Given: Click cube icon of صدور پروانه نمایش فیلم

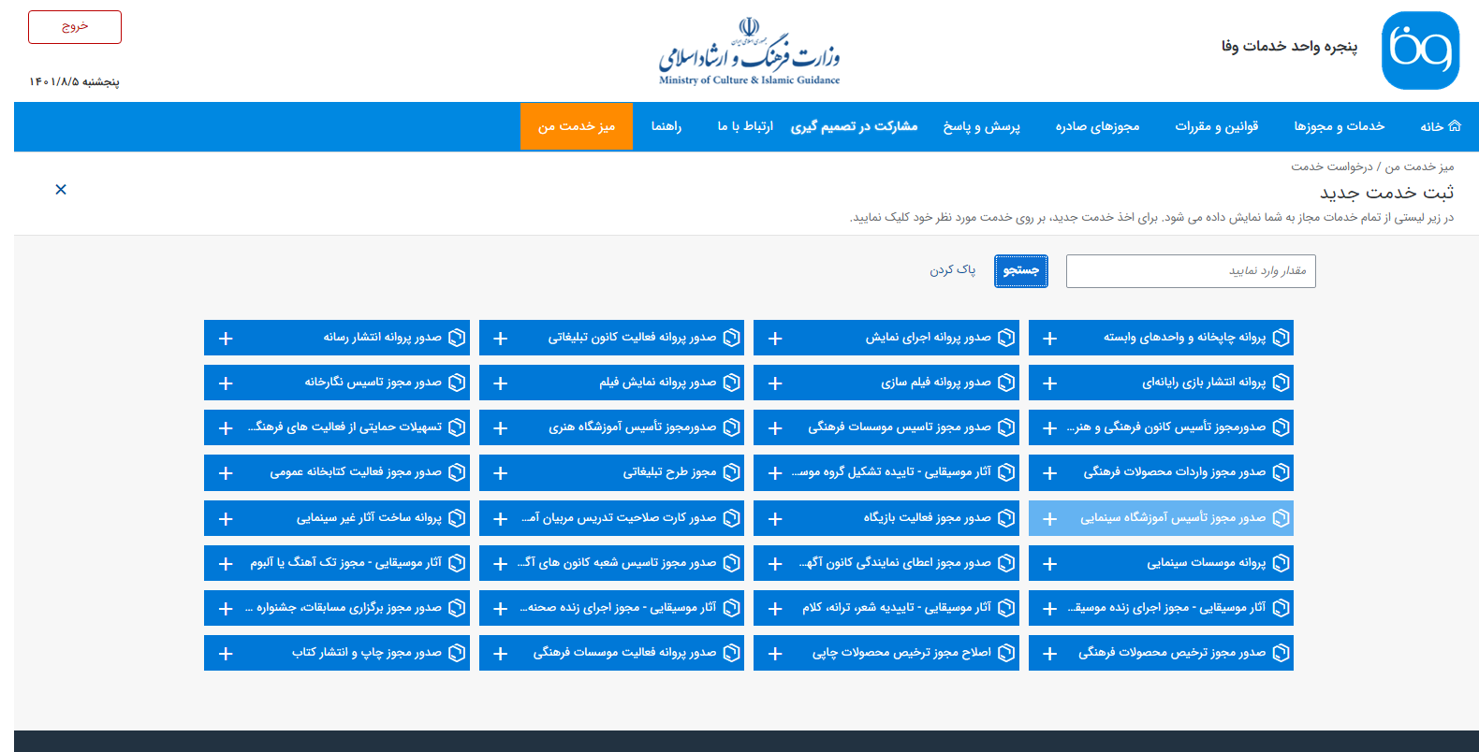Looking at the screenshot, I should point(732,383).
